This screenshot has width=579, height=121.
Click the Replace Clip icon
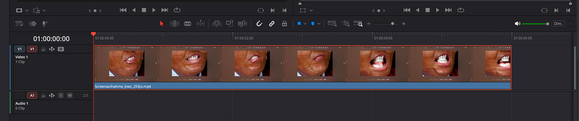(x=242, y=24)
